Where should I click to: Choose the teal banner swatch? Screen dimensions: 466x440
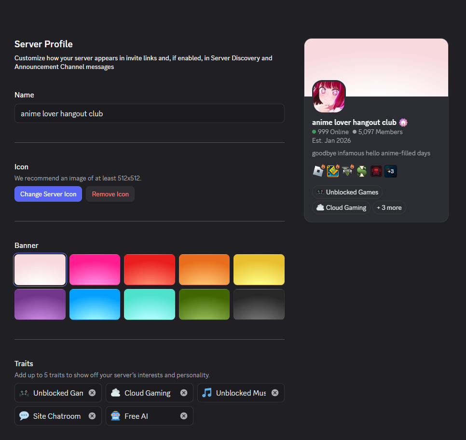click(x=150, y=304)
